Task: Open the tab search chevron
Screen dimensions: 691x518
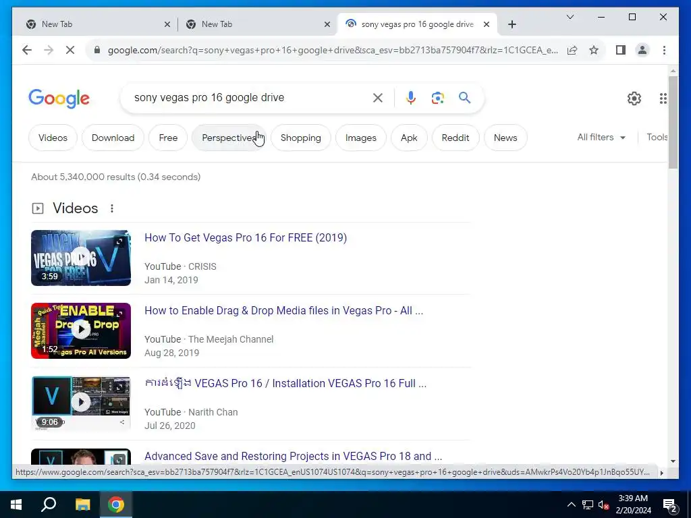Action: coord(570,17)
